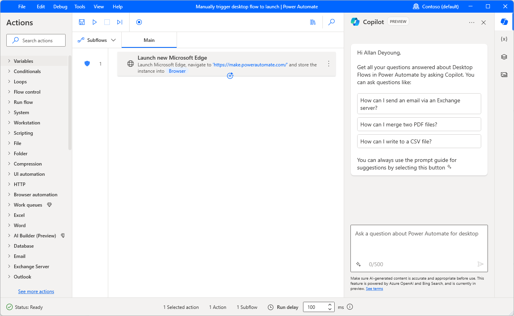Ask how to write to a CSV file

click(419, 141)
